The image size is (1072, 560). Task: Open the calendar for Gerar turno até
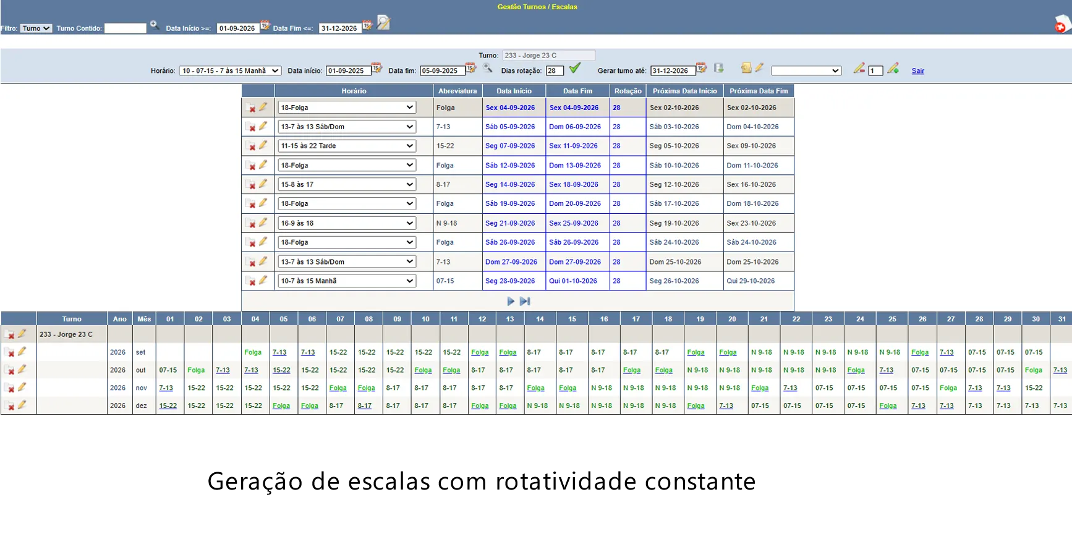click(701, 68)
